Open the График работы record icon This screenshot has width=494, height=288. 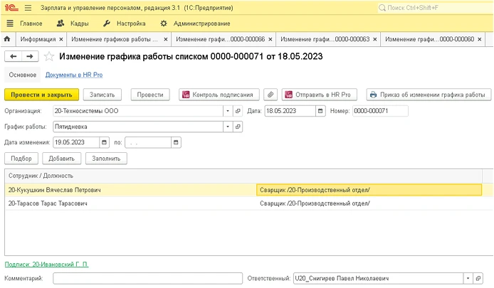point(238,127)
